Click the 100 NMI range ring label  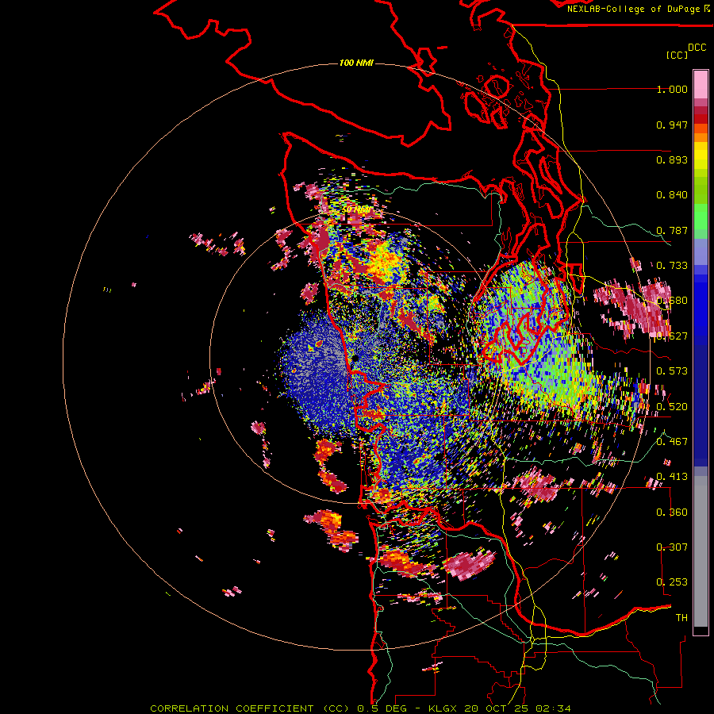[x=356, y=63]
